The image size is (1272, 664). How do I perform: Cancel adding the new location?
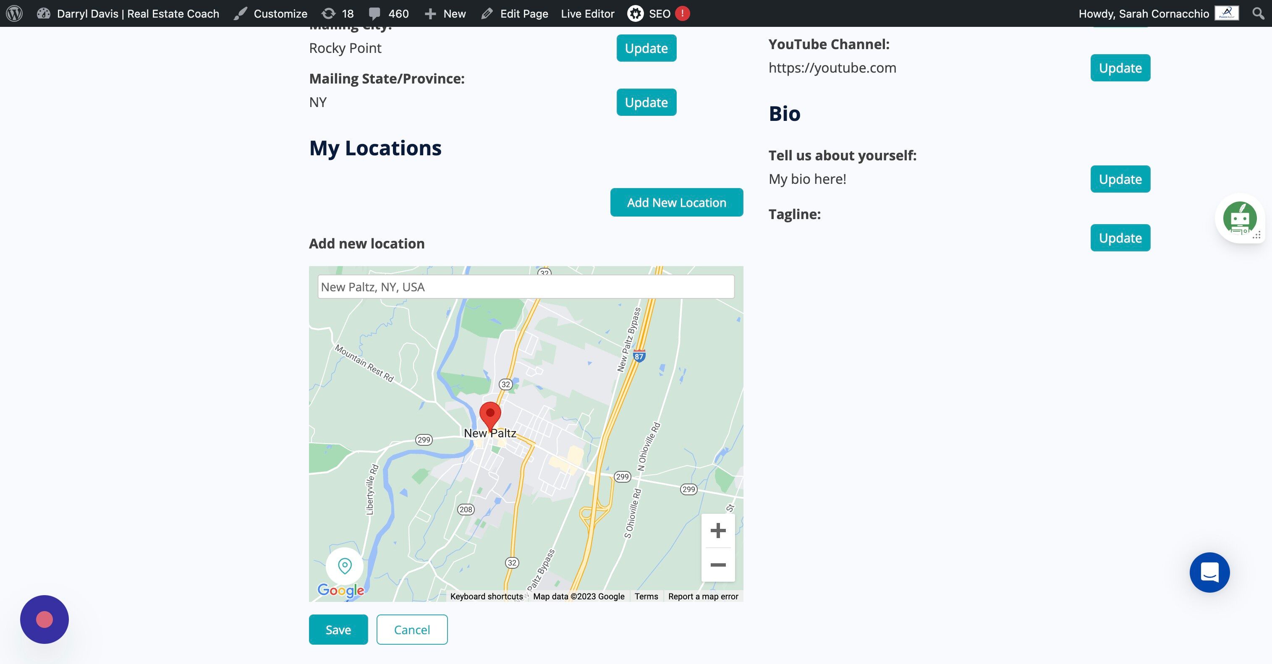412,630
